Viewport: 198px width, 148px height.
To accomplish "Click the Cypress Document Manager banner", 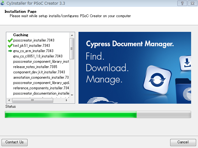I will pos(135,68).
